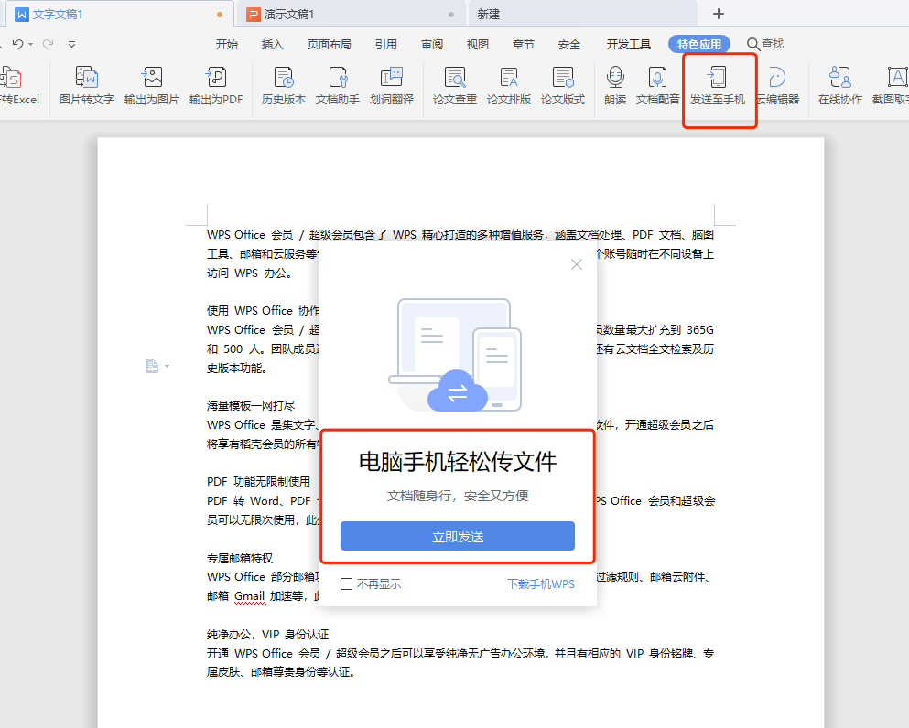Screen dimensions: 909x728
Task: Open the quick access toolbar customize chevron
Action: (x=71, y=43)
